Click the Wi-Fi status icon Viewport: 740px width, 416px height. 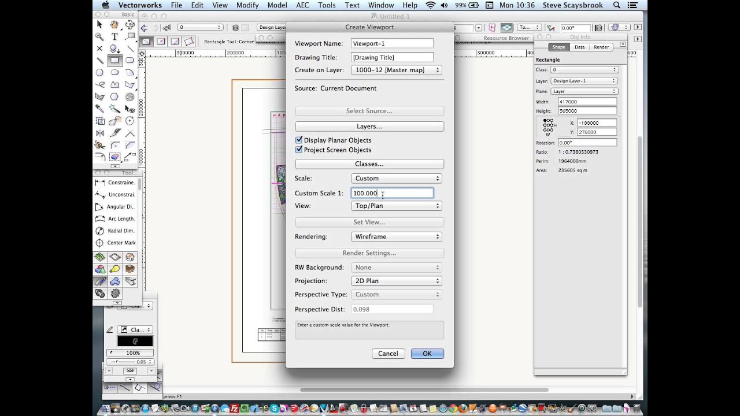point(430,5)
